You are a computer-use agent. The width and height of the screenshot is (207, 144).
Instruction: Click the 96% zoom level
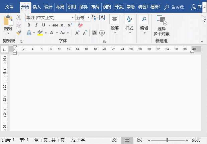pyautogui.click(x=196, y=140)
